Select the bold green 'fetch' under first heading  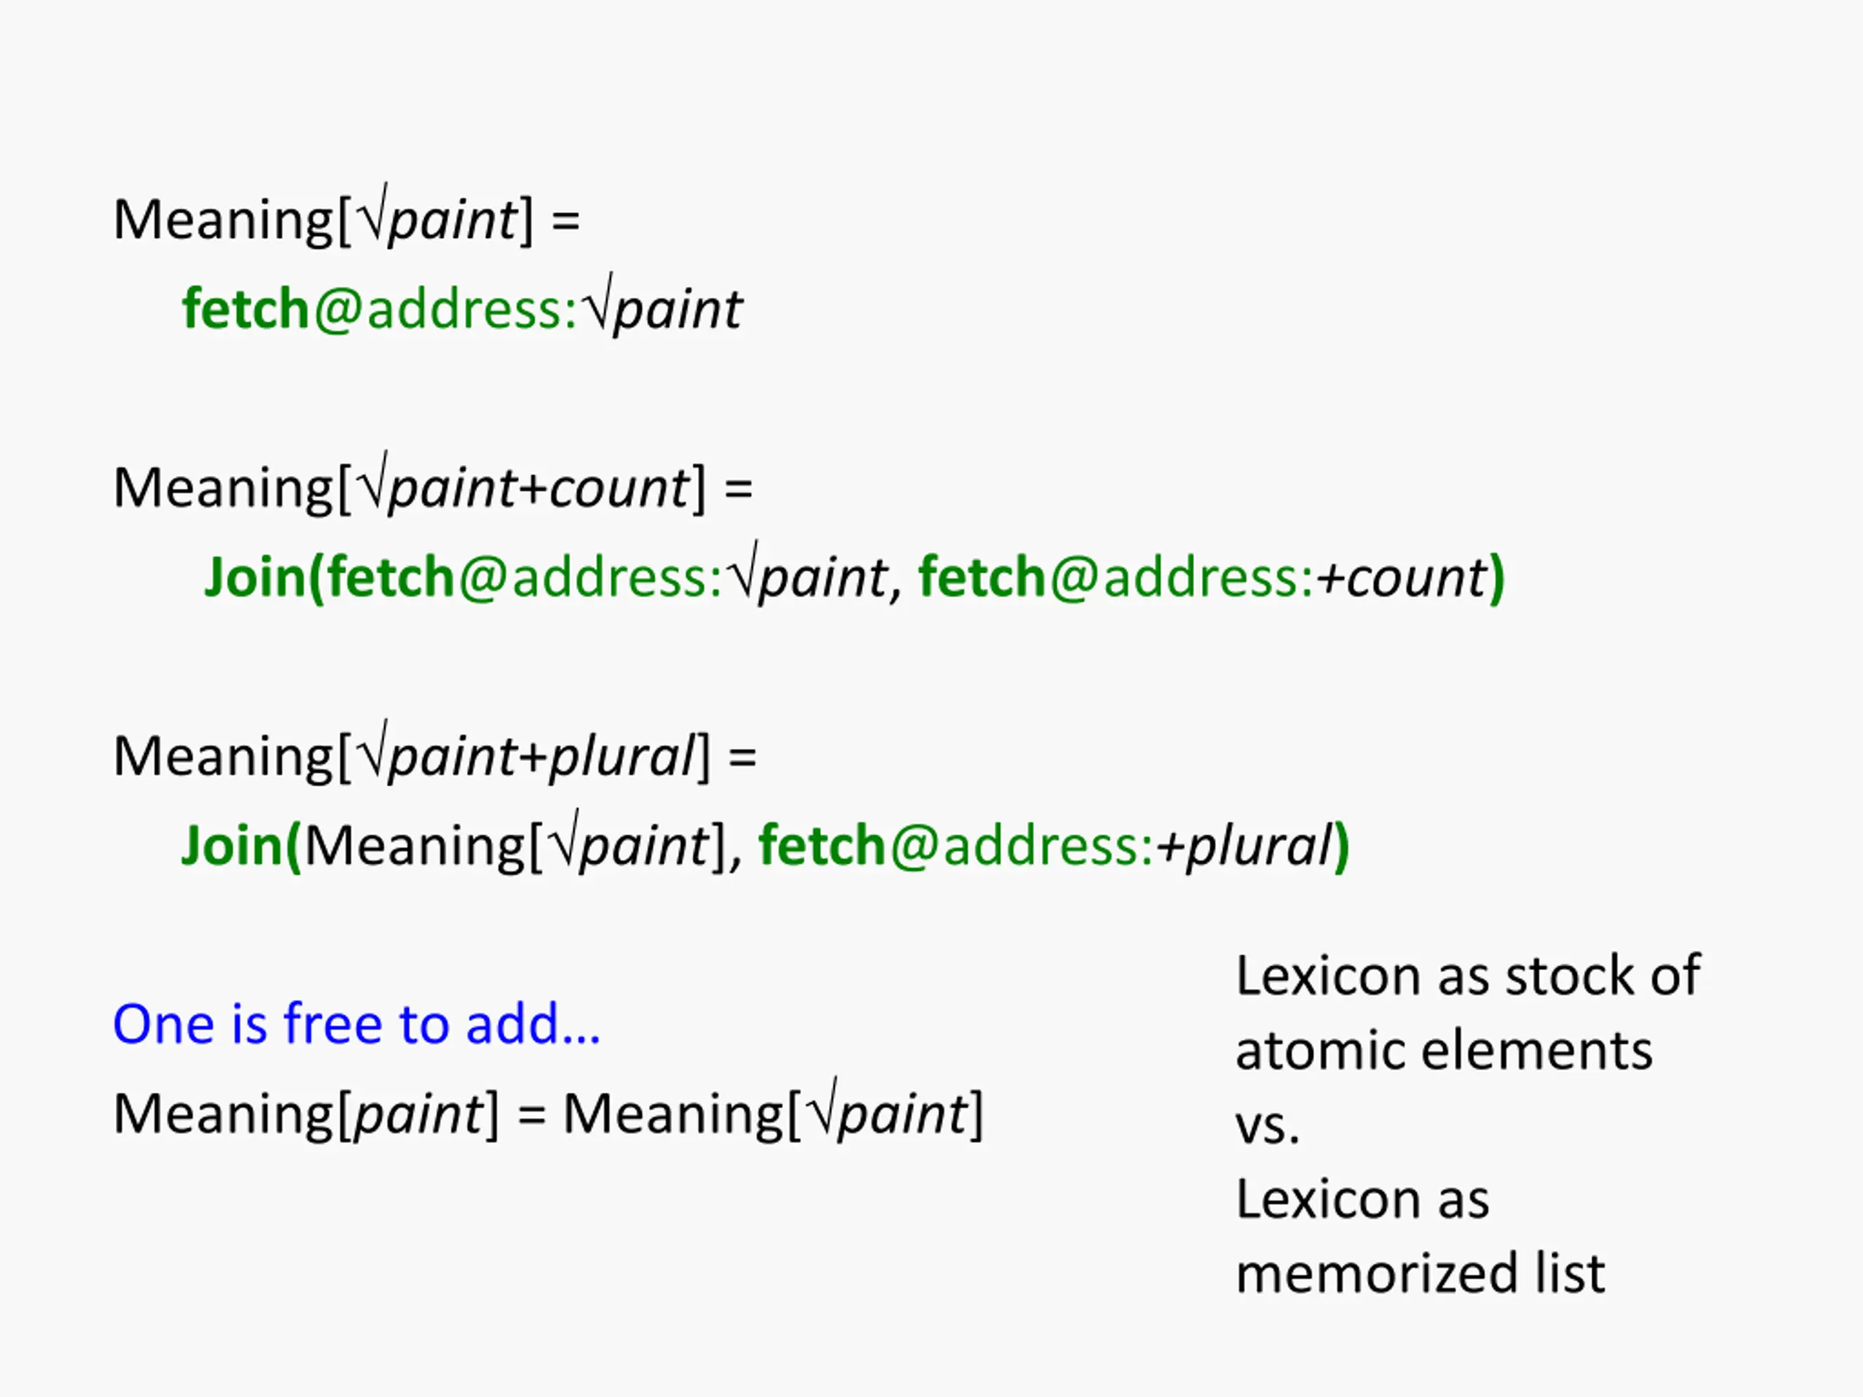point(246,309)
